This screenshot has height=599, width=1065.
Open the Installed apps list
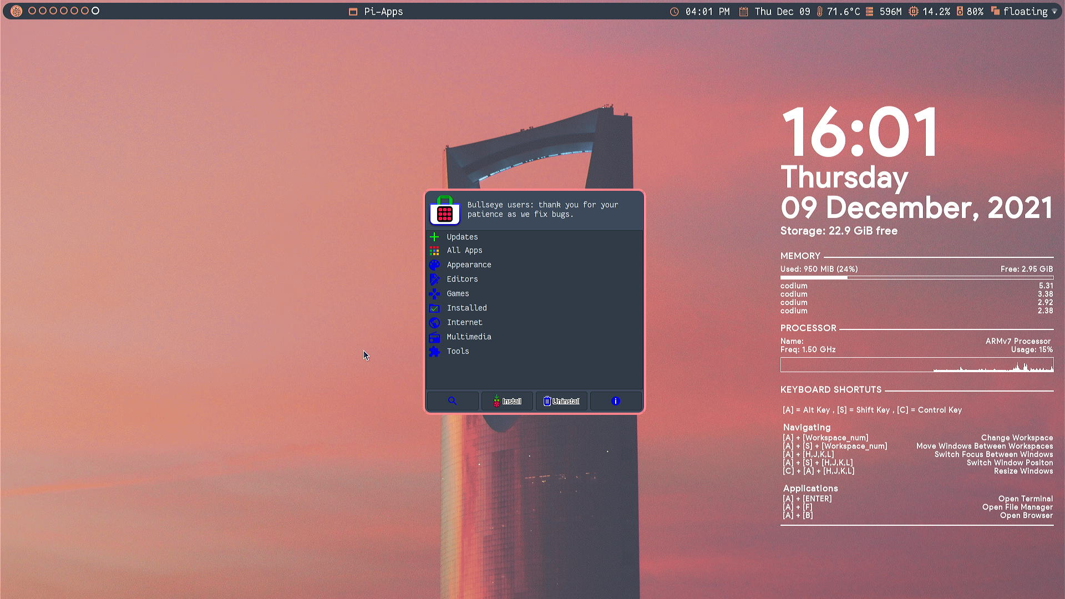tap(466, 308)
